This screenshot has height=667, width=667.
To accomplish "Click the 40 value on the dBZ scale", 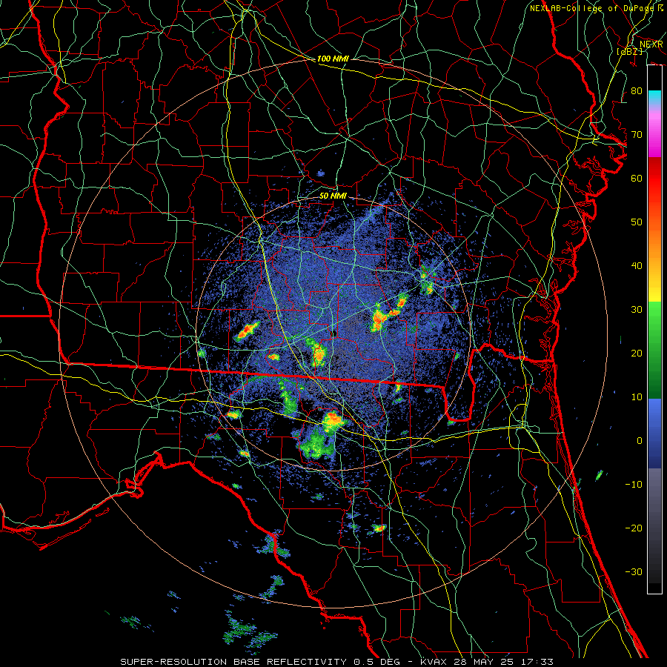I will [x=637, y=266].
